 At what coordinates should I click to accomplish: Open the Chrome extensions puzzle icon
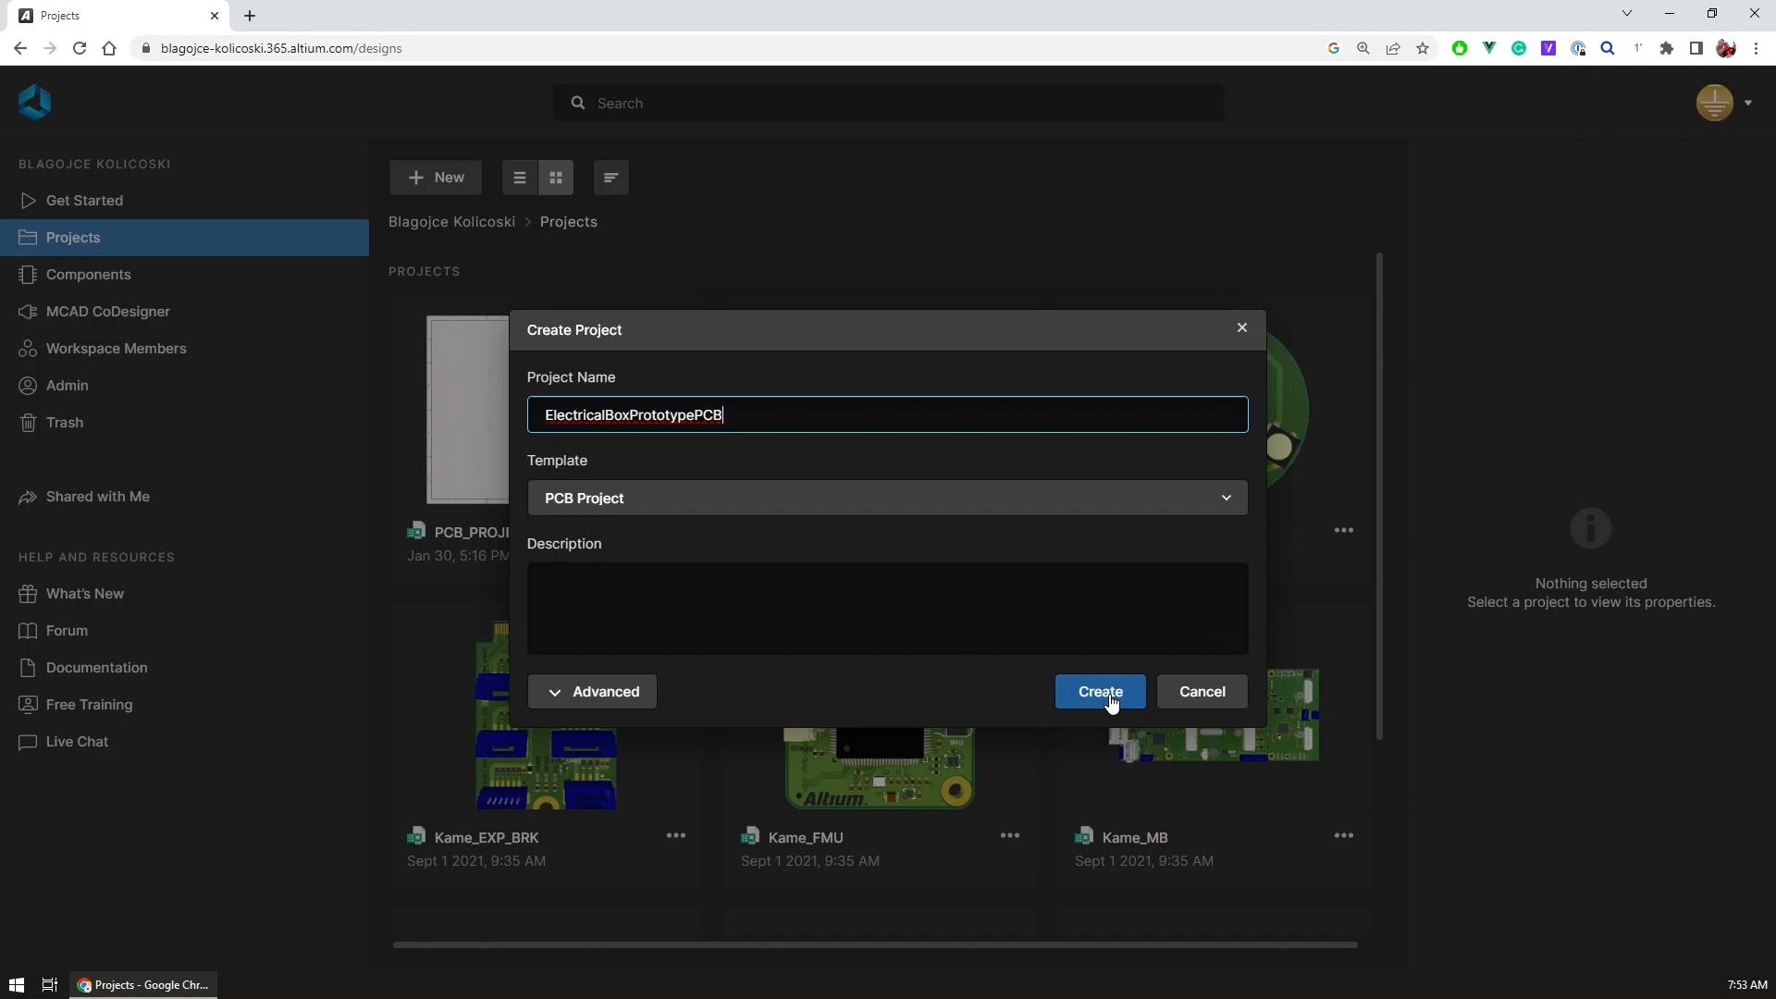point(1667,48)
